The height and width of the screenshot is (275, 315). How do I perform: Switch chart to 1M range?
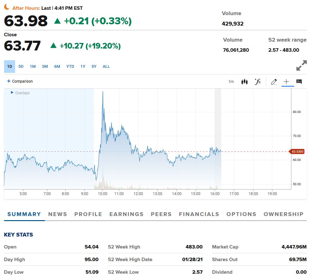click(33, 67)
